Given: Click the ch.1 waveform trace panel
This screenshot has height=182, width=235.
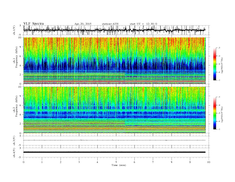Looking at the screenshot, I should pyautogui.click(x=117, y=30).
